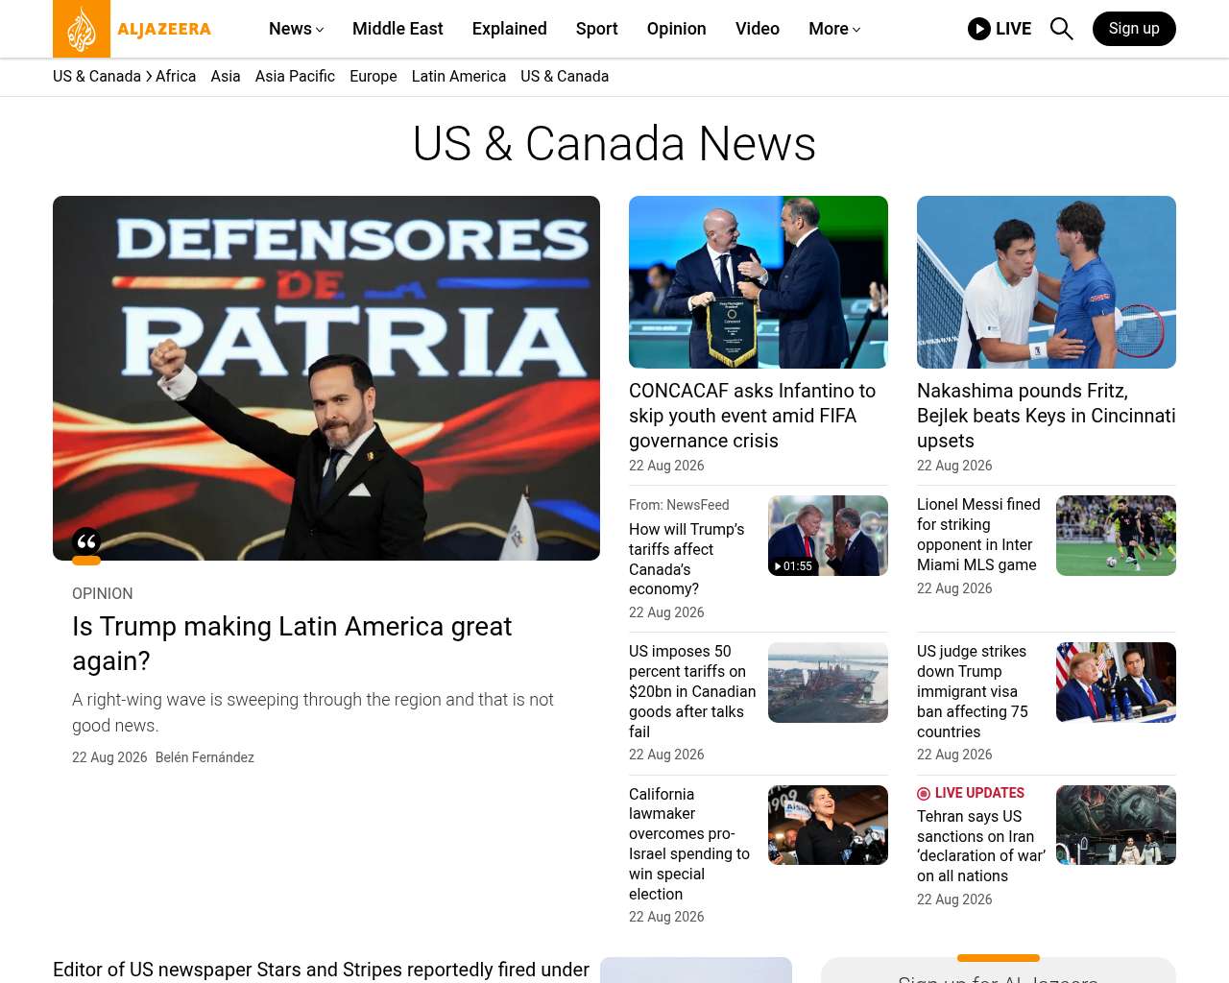
Task: Click the LIVE UPDATES red indicator
Action: click(924, 793)
